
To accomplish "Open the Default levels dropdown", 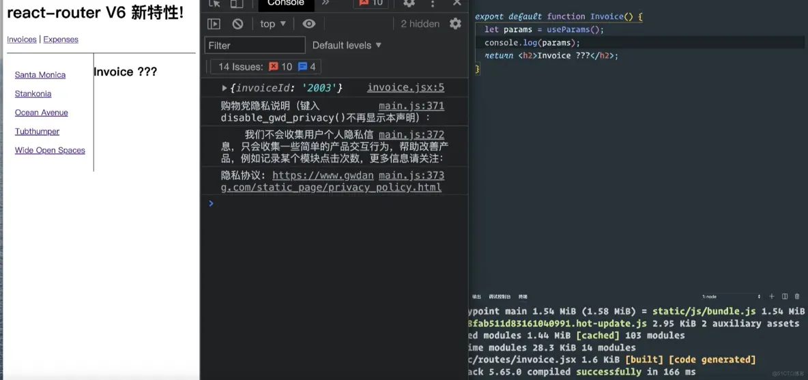I will click(347, 45).
